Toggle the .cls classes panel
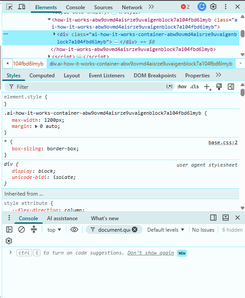The width and height of the screenshot is (245, 298). coord(194,87)
